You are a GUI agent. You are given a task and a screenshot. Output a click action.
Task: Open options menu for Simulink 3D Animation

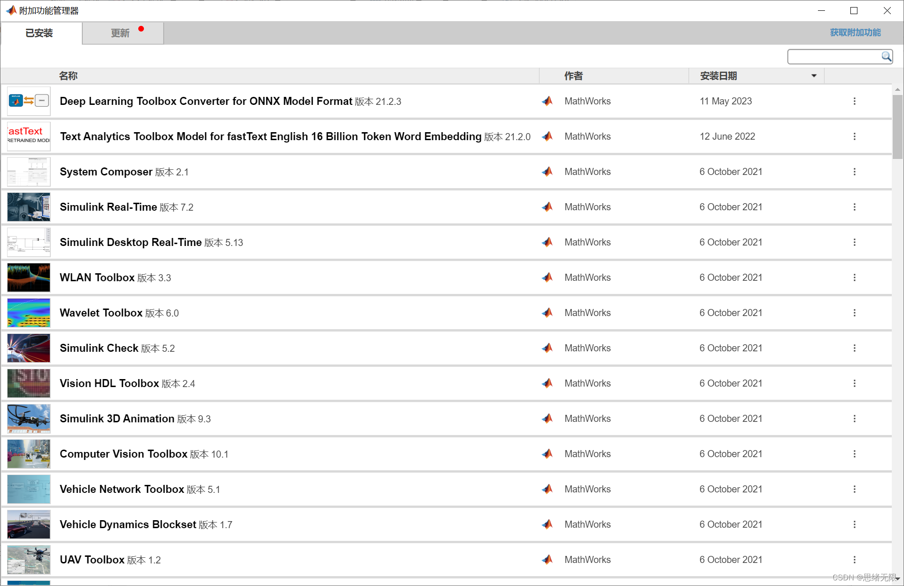pos(854,419)
